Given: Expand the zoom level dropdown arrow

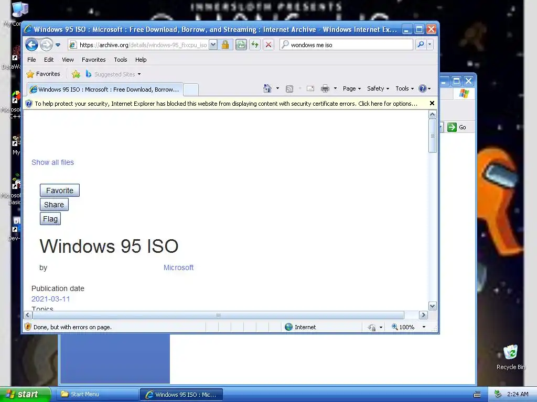Looking at the screenshot, I should coord(424,327).
